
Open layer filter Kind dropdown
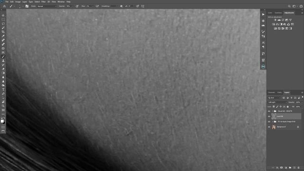point(275,98)
